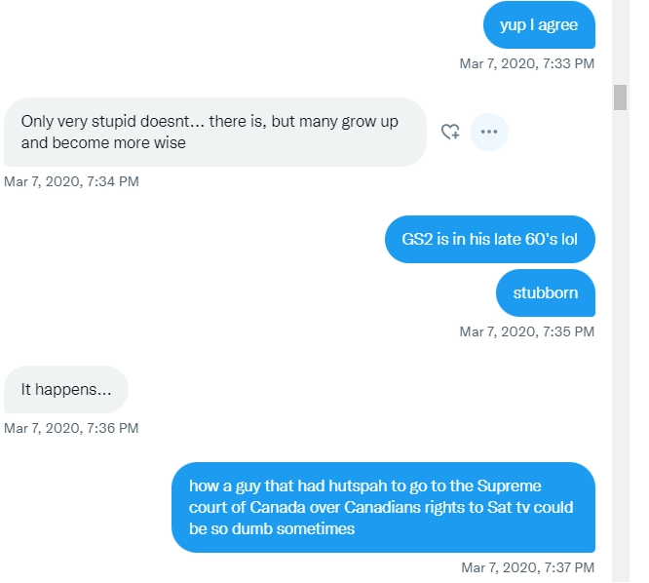Click the conversation scrollbar thumb
The width and height of the screenshot is (649, 583).
point(620,97)
